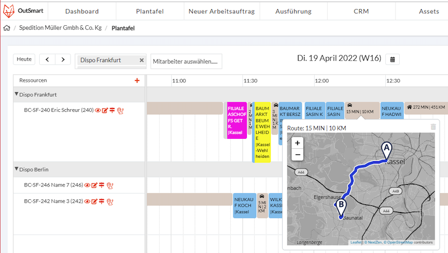Click the resource name BC-SF-240 Eric Schreur (240)

[59, 110]
